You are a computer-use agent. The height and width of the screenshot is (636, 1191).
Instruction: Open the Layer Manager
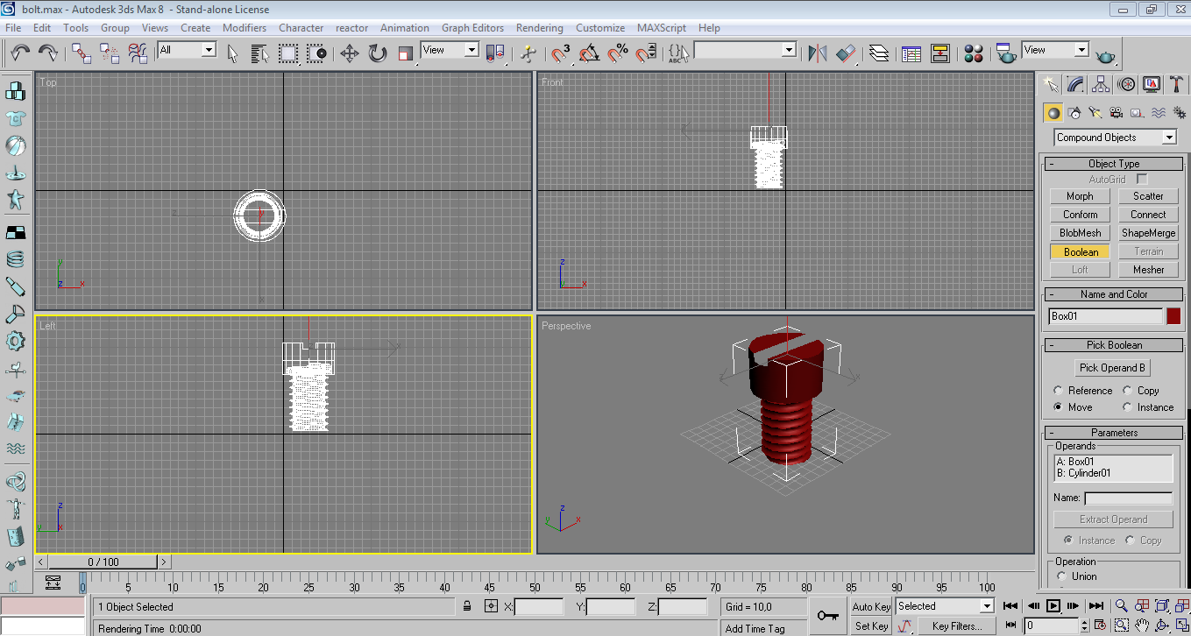click(879, 53)
